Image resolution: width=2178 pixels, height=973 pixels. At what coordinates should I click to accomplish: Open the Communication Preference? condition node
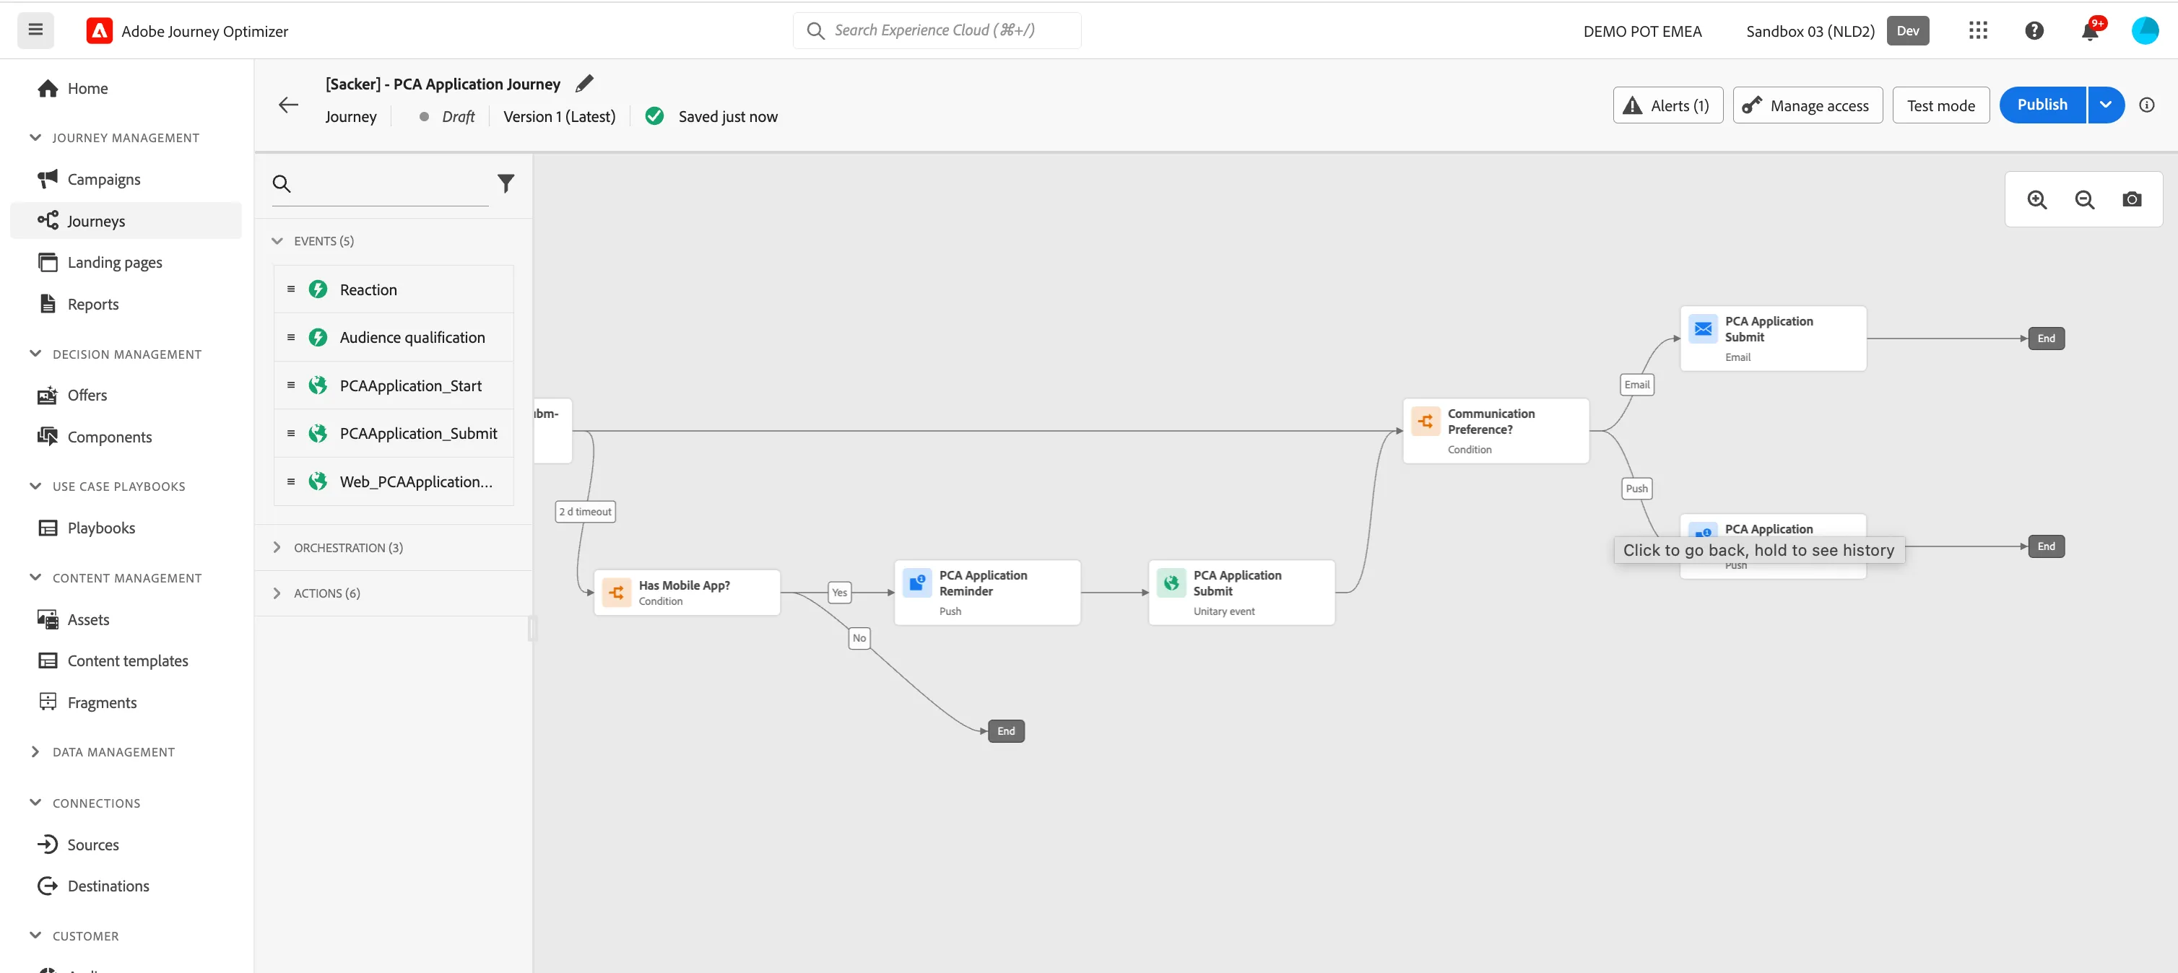[1496, 430]
